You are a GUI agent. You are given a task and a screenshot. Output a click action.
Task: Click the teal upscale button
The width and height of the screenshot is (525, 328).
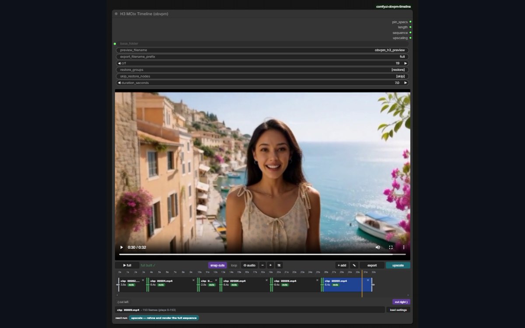coord(398,265)
